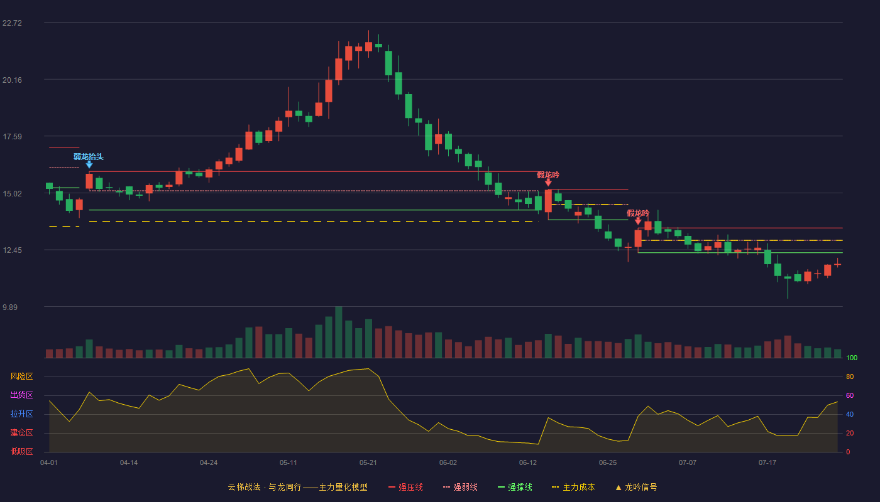Select the 出货区 zone label
Screen dimensions: 880x502
[x=21, y=395]
